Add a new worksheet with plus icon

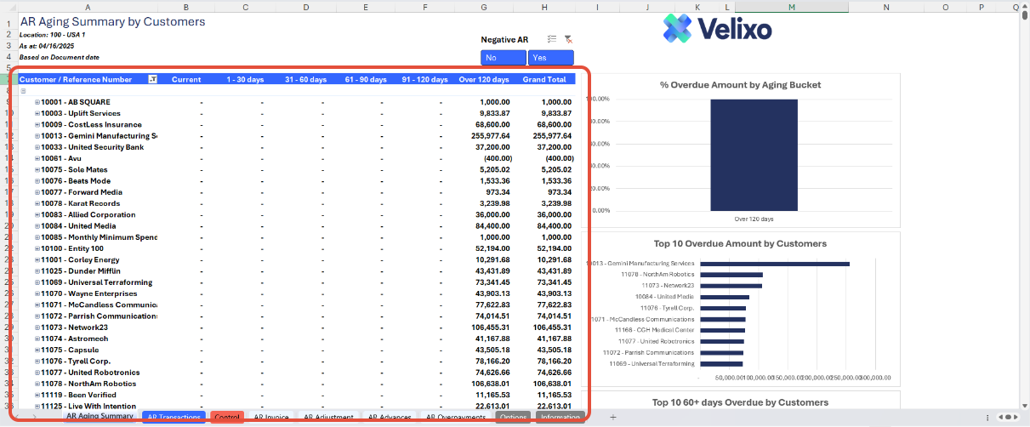tap(612, 417)
